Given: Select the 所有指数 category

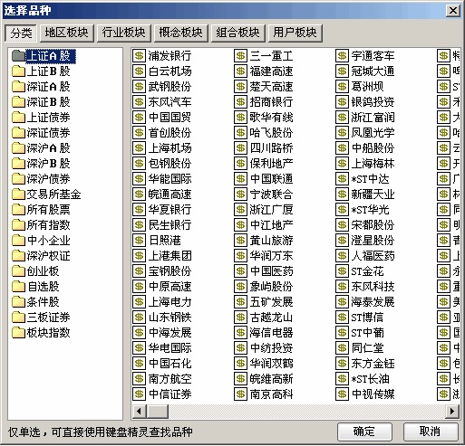Looking at the screenshot, I should pos(48,225).
